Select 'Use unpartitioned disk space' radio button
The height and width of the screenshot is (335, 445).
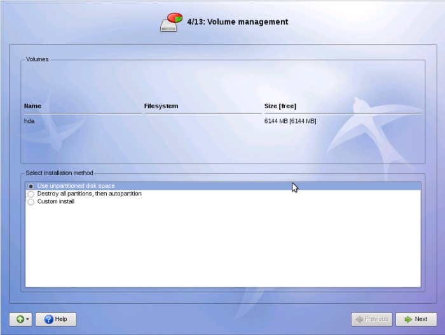[x=31, y=186]
